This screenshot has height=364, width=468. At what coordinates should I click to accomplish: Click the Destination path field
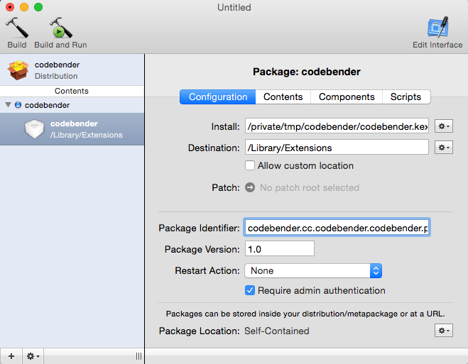[337, 147]
